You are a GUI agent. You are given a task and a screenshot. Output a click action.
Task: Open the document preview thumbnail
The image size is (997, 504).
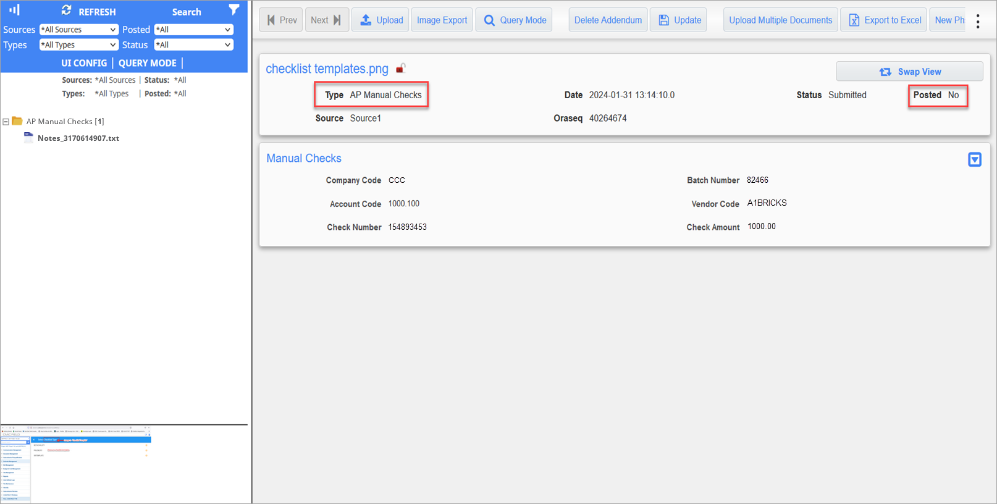pyautogui.click(x=76, y=464)
